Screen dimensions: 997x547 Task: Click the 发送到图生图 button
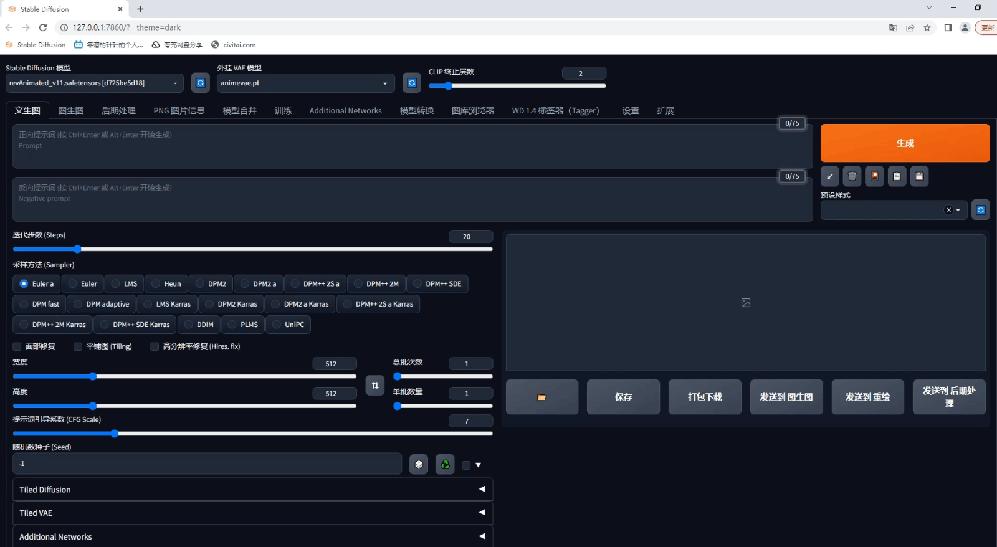point(786,397)
